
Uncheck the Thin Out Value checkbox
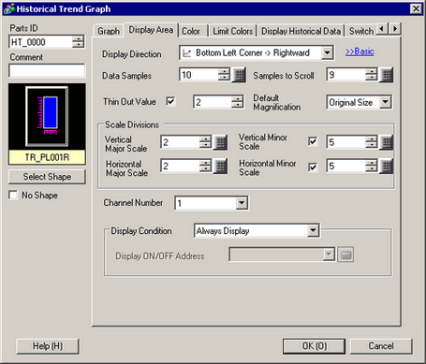coord(170,101)
